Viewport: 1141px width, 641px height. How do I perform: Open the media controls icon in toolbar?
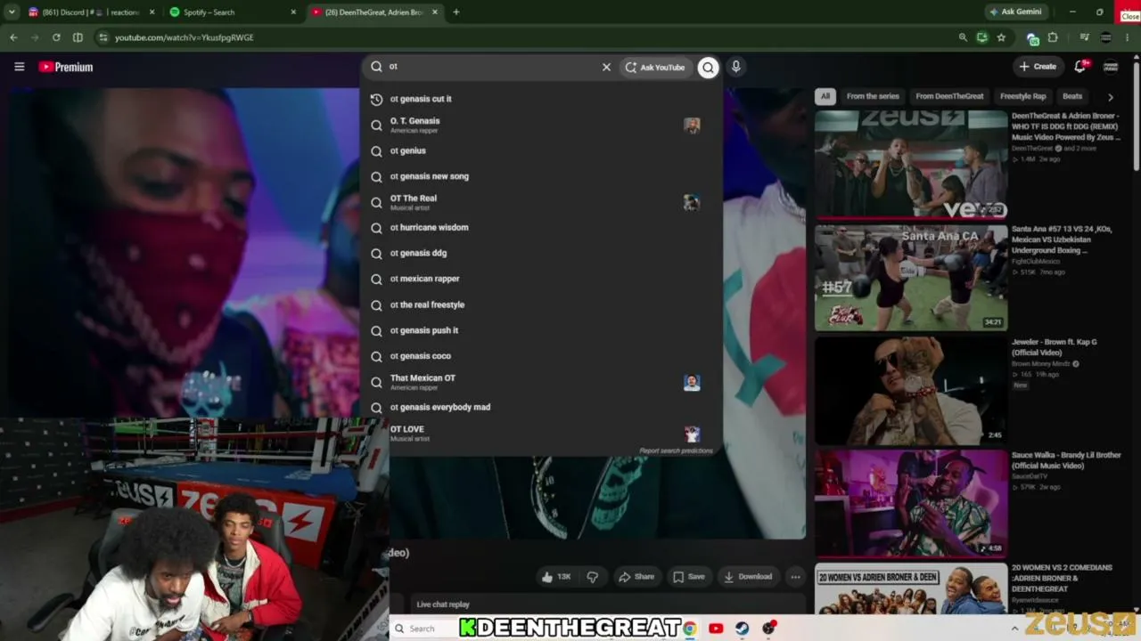coord(1084,37)
